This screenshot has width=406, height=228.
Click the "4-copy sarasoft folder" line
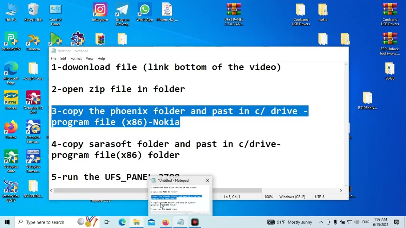pos(166,149)
